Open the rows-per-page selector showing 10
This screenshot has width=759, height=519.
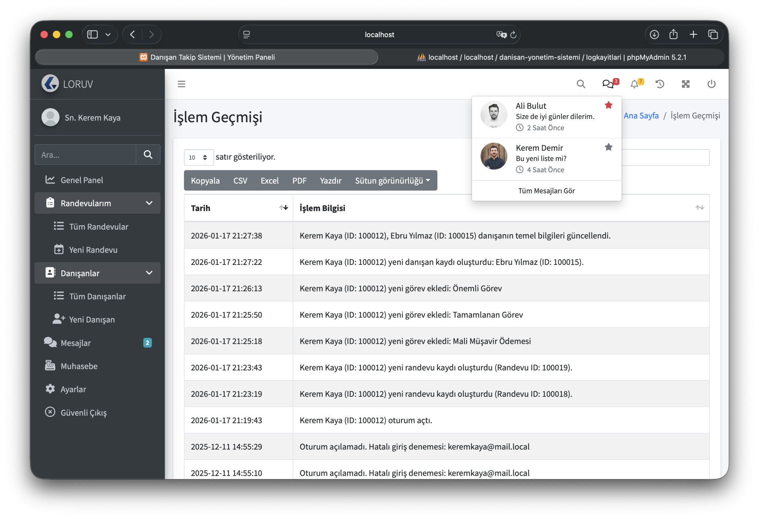[x=199, y=157]
